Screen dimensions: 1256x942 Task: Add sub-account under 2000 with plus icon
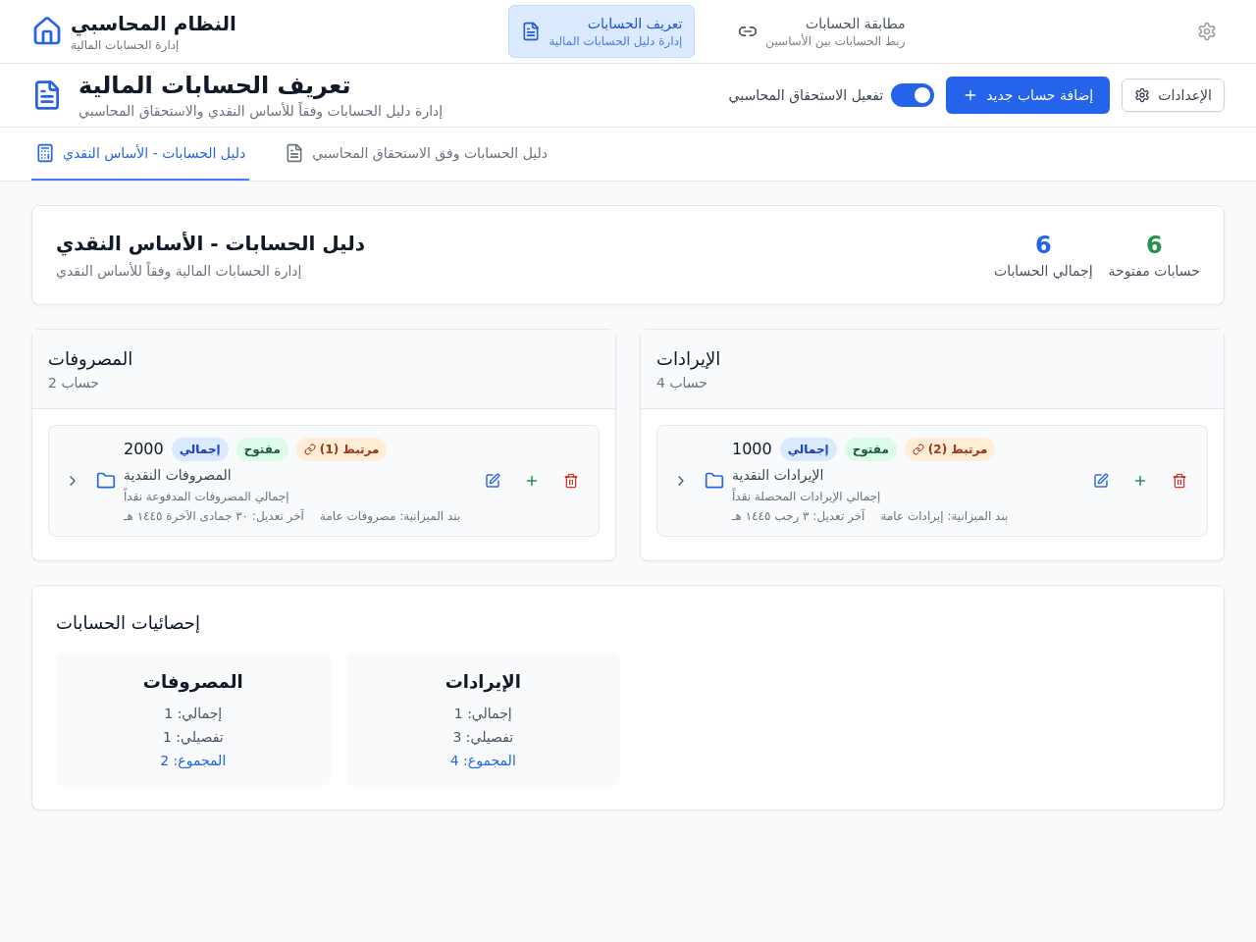coord(532,481)
